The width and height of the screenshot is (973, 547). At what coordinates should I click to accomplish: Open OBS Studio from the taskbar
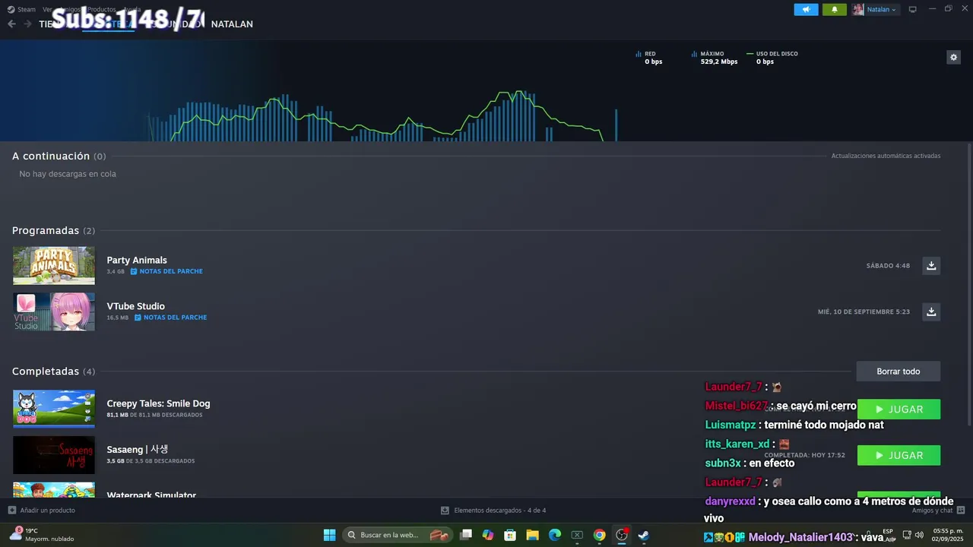[621, 535]
